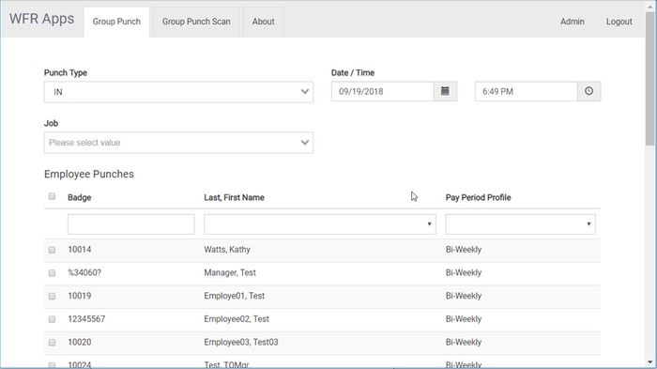Open the clock time picker icon
Screen dimensions: 657x369
pos(588,91)
